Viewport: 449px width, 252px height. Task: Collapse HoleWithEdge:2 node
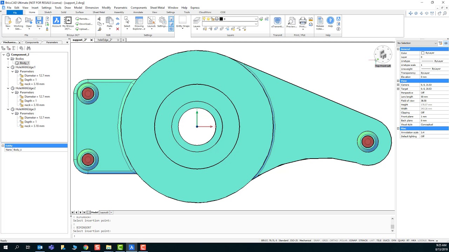(8, 88)
